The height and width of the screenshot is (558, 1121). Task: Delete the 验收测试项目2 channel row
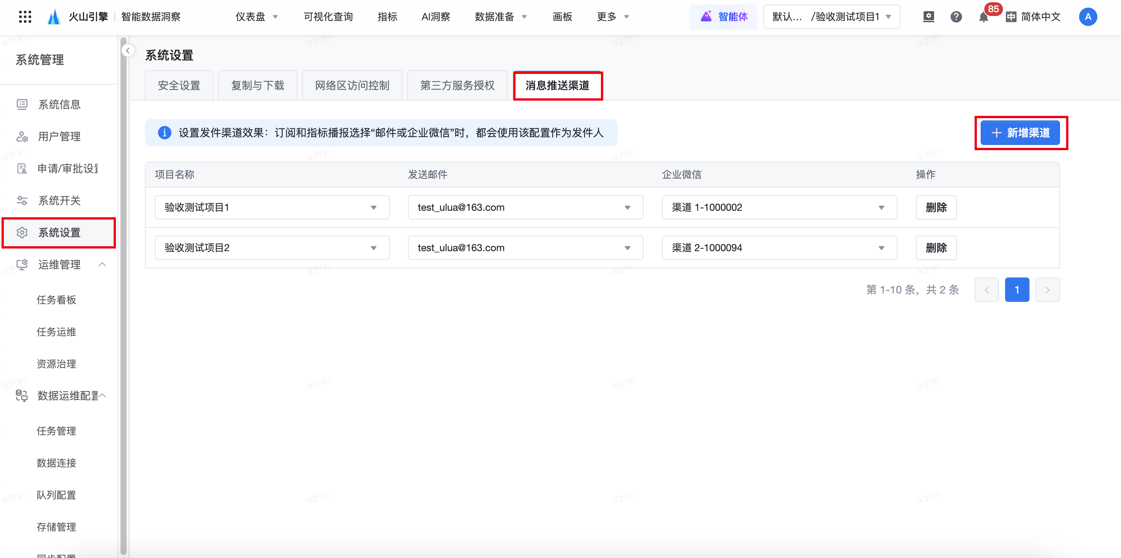coord(936,248)
